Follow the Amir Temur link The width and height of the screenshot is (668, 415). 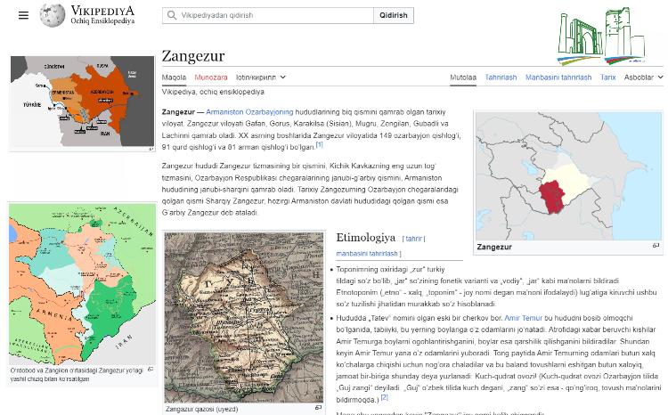coord(523,318)
